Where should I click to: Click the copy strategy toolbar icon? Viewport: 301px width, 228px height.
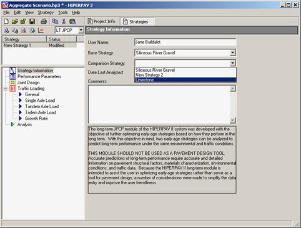point(15,31)
